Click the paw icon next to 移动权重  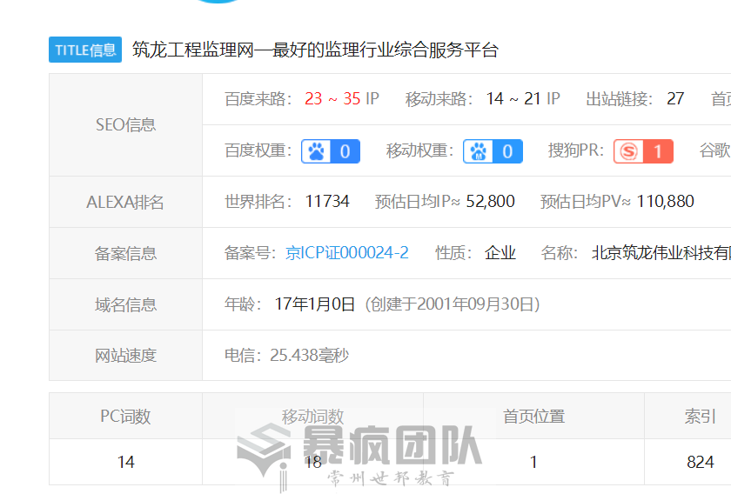pos(479,151)
